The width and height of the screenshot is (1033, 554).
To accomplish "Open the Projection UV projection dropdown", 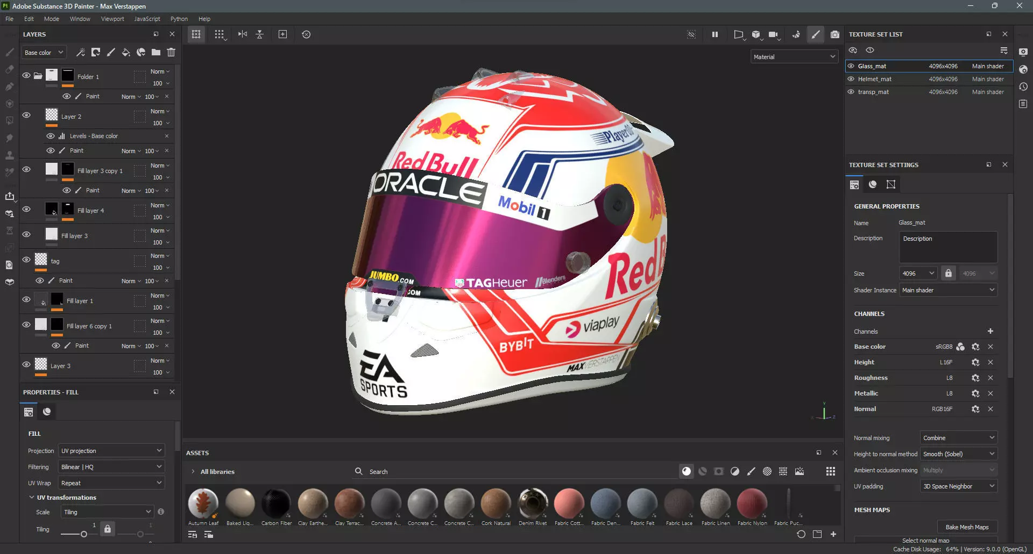I will [x=111, y=450].
